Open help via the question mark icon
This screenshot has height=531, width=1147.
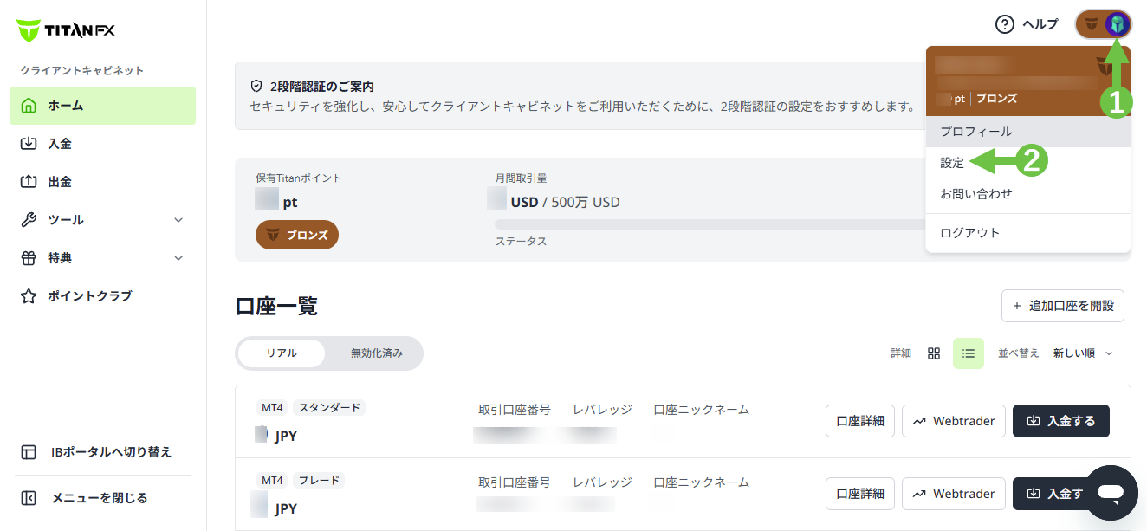(1004, 24)
